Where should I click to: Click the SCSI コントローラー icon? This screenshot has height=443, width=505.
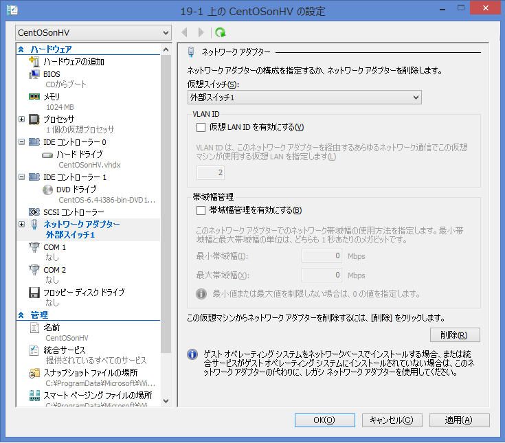click(x=34, y=212)
